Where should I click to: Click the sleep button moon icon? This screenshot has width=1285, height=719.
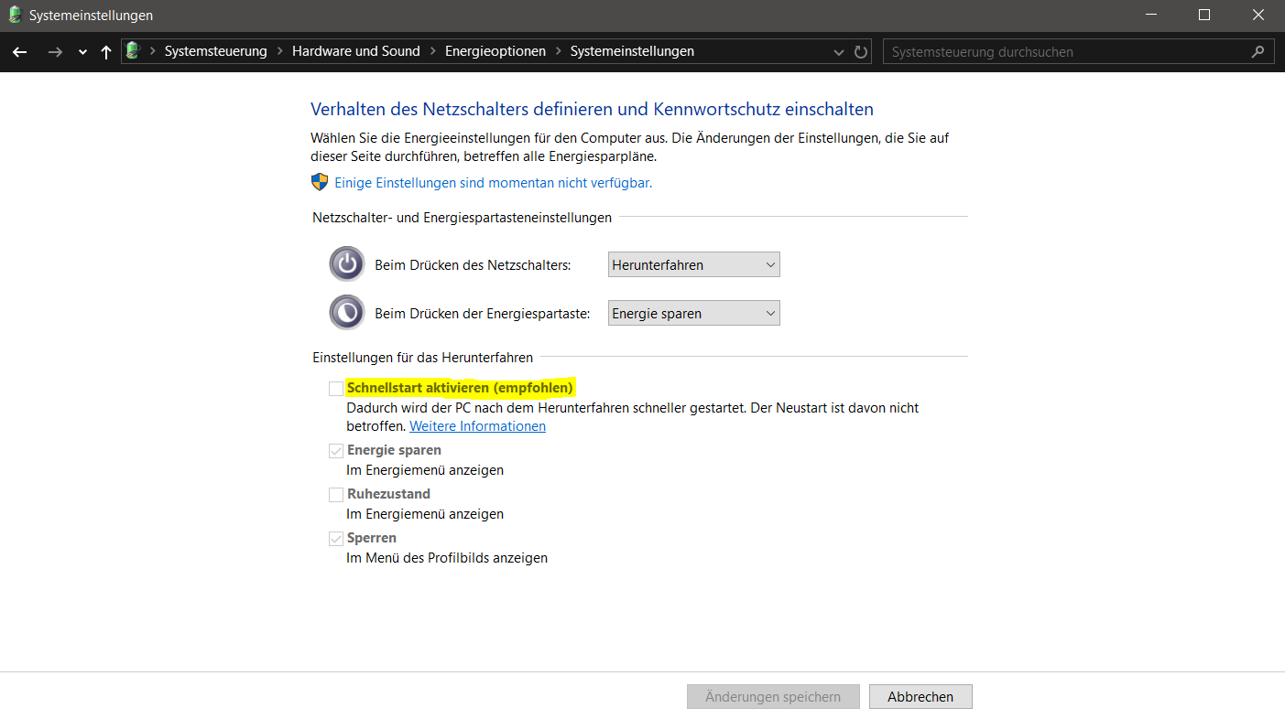(347, 313)
